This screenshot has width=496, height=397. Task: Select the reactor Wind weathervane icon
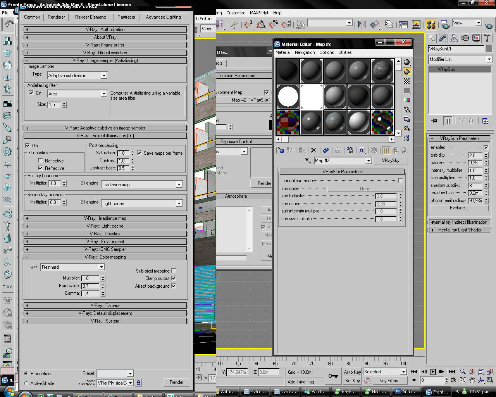tap(7, 164)
